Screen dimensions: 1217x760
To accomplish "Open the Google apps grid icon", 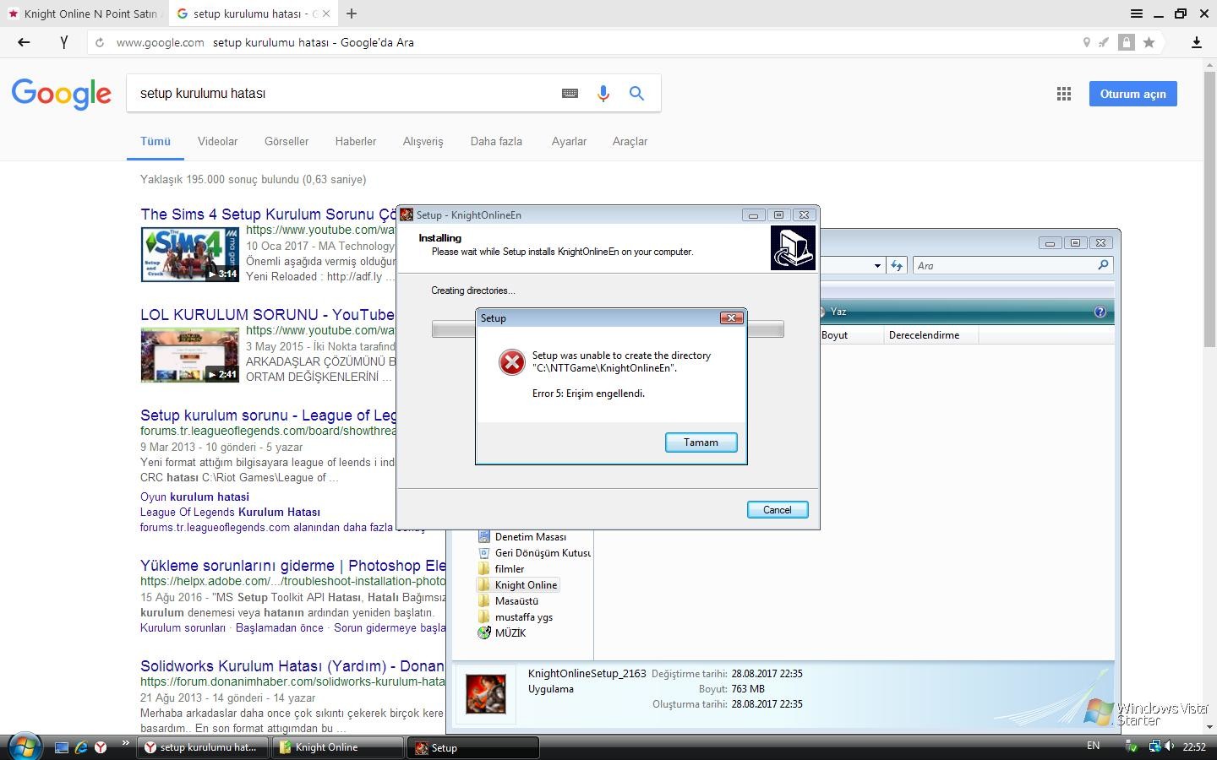I will 1064,94.
